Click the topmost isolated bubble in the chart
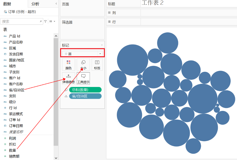The image size is (237, 160). pyautogui.click(x=168, y=43)
